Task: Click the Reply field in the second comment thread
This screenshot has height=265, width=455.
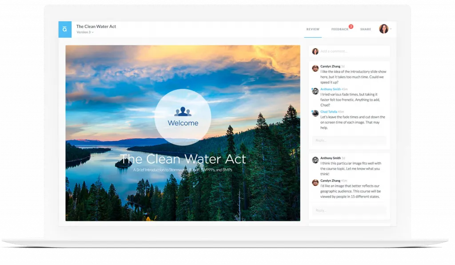Action: (x=349, y=210)
